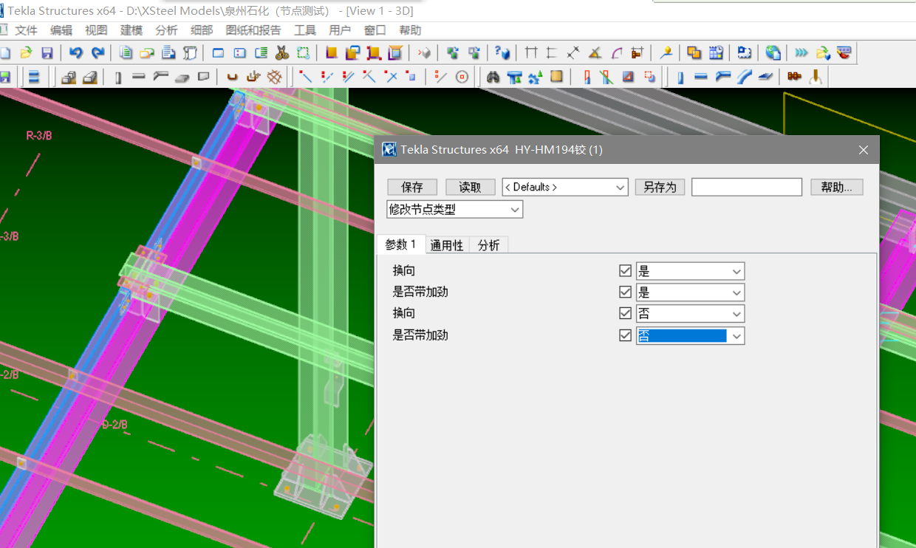Click the save-as name input field

pos(747,187)
